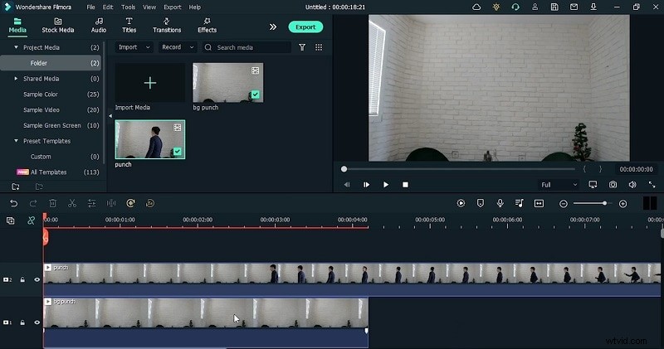Image resolution: width=664 pixels, height=349 pixels.
Task: Open the preview display monitor icon
Action: click(x=593, y=184)
